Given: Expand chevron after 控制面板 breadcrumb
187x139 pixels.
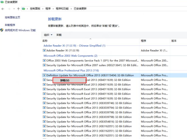Looking at the screenshot, I should click(43, 9).
